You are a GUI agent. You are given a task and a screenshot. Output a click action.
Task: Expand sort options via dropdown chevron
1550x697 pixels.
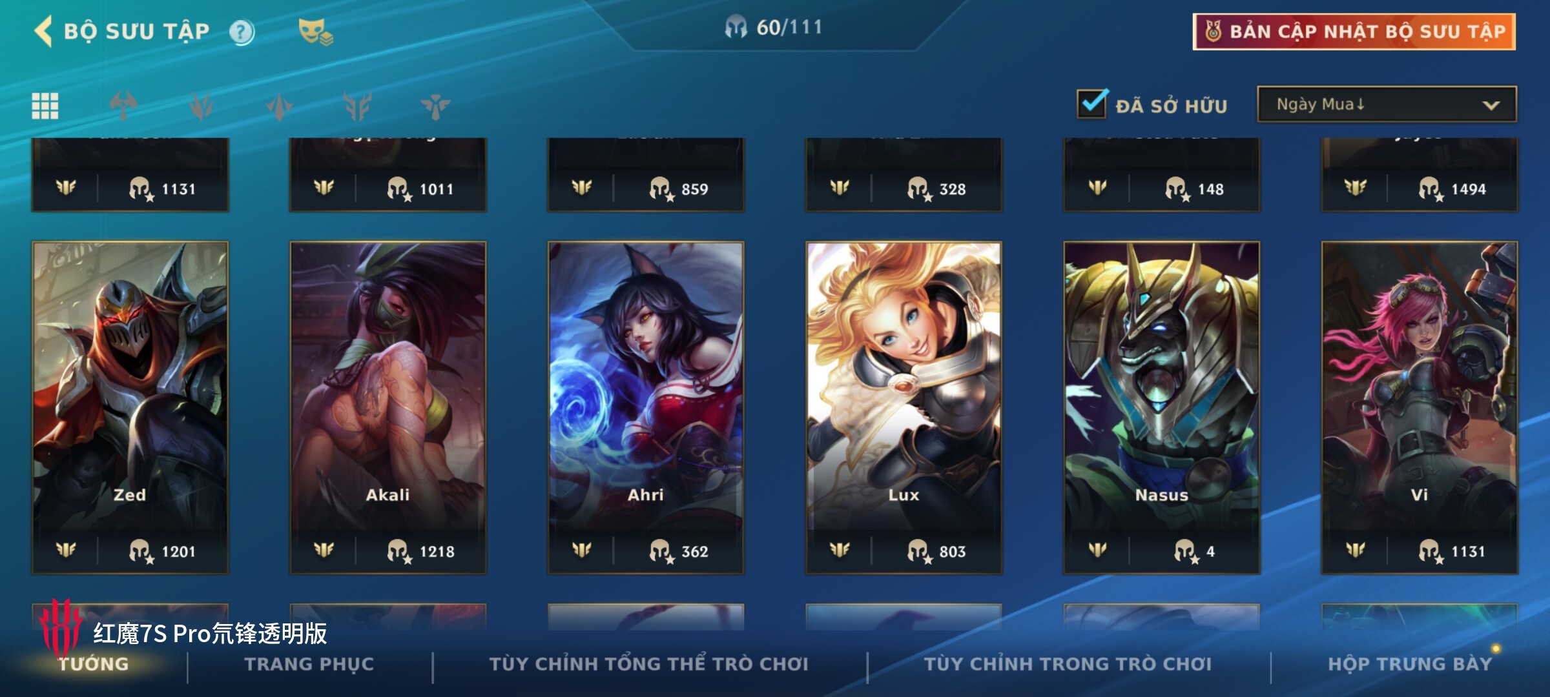click(x=1491, y=105)
